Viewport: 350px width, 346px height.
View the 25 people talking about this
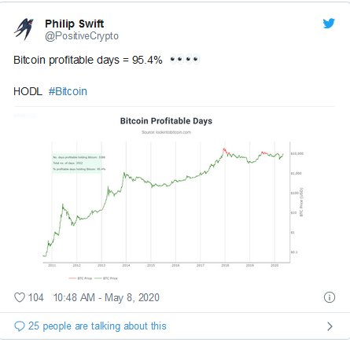[x=98, y=326]
